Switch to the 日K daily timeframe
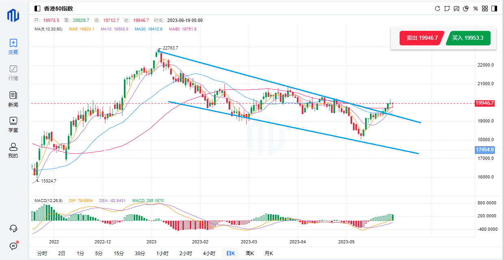The image size is (504, 260). tap(231, 253)
